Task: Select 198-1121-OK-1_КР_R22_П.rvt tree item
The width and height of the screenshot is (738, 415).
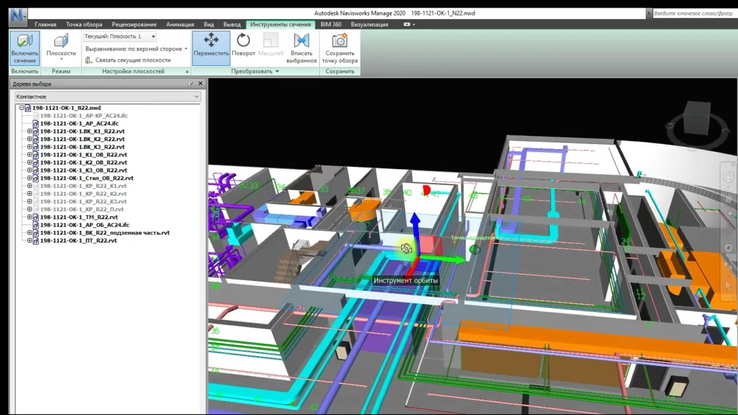Action: [81, 209]
